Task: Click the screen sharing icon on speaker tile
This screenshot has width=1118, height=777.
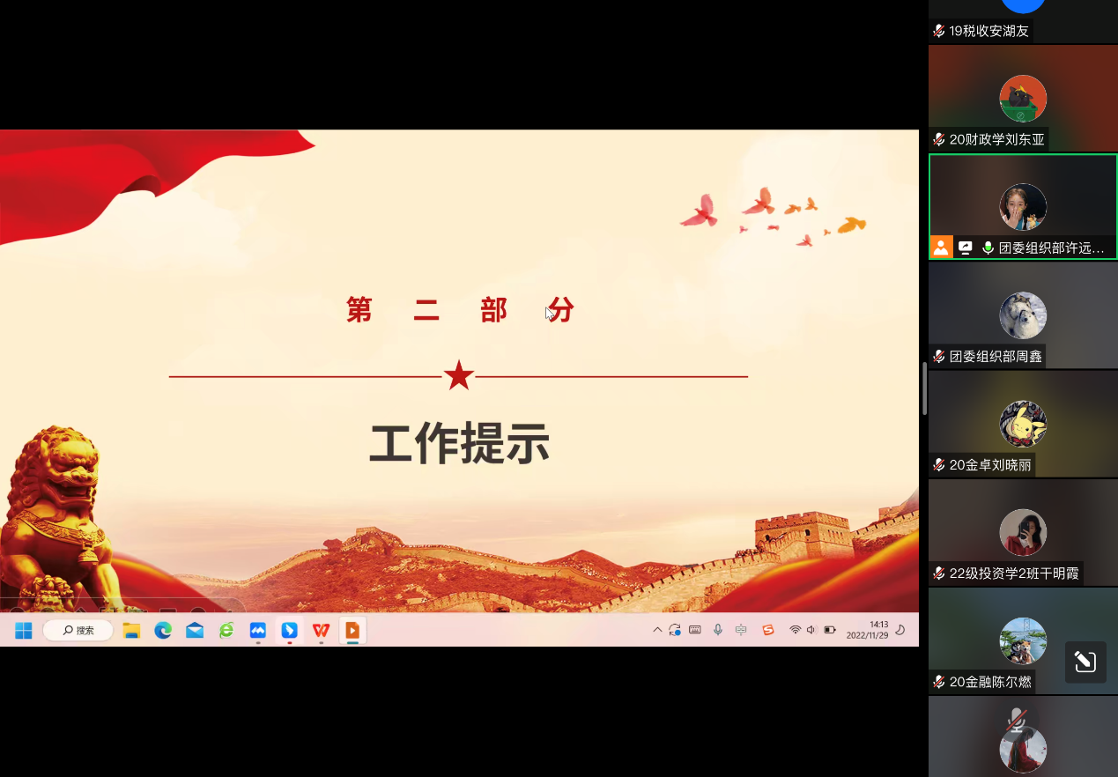Action: coord(965,248)
